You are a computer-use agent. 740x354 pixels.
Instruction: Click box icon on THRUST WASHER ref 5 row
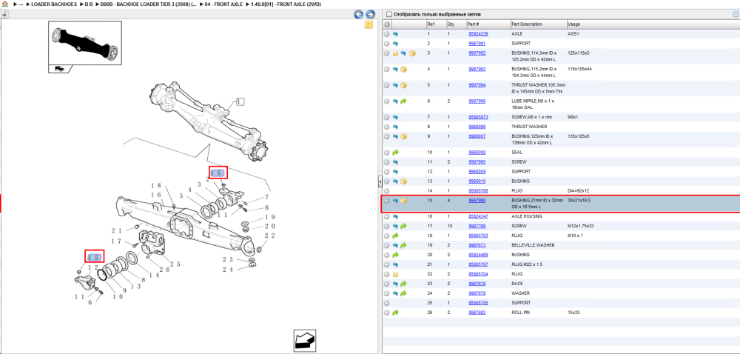[x=404, y=85]
